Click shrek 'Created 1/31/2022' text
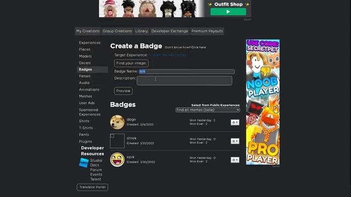This screenshot has width=351, height=197. coord(140,143)
